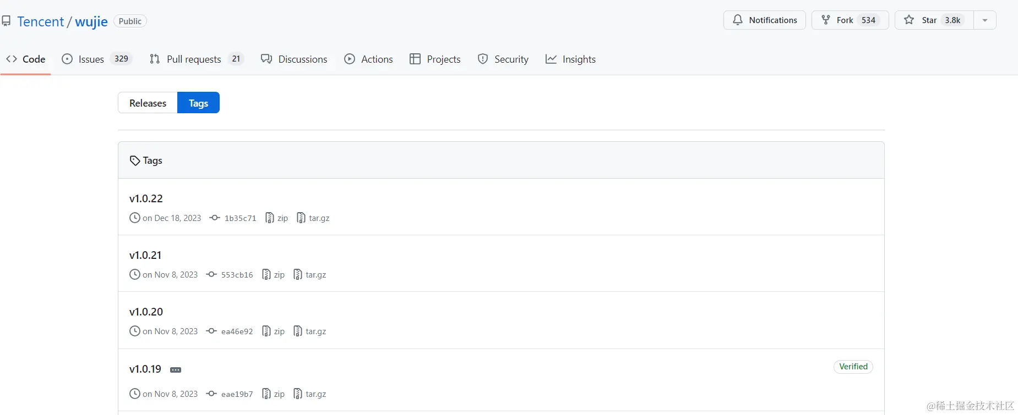Click the clock icon beside Dec 18, 2023

coord(135,218)
